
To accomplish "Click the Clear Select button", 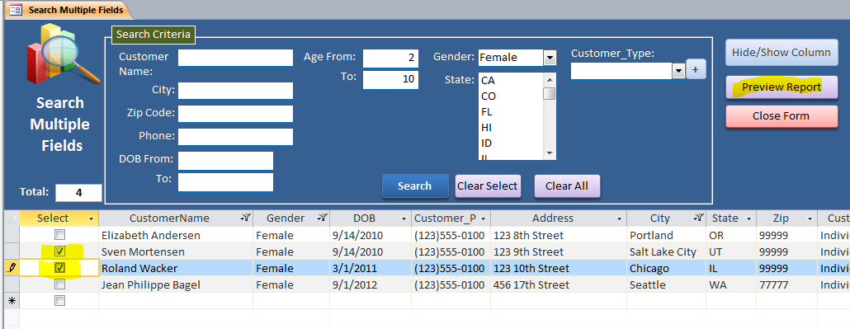I will 488,186.
